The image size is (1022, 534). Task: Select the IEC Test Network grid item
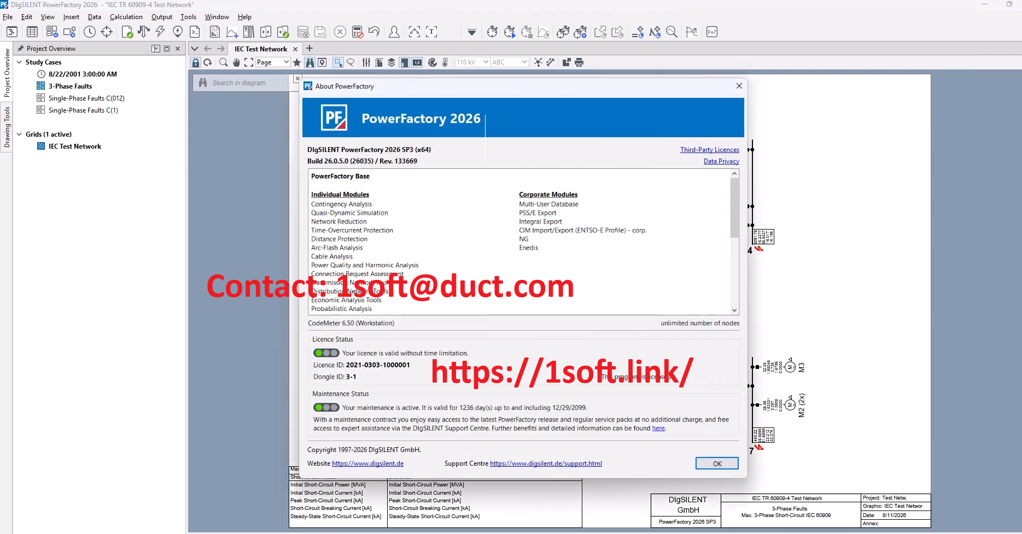point(74,146)
